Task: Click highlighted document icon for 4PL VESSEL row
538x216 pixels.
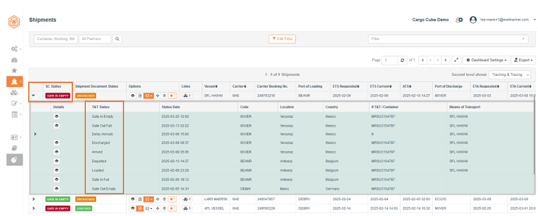Action: tap(140, 208)
